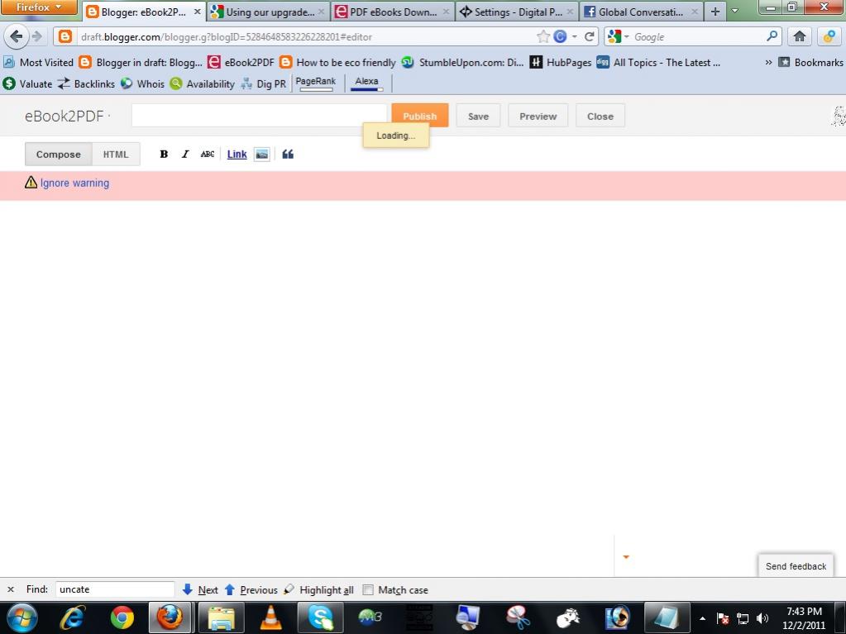Open Most Visited bookmarks folder
This screenshot has height=634, width=846.
(38, 63)
